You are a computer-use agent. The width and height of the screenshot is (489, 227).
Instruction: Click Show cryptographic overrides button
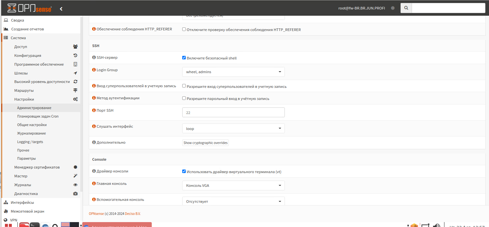205,143
